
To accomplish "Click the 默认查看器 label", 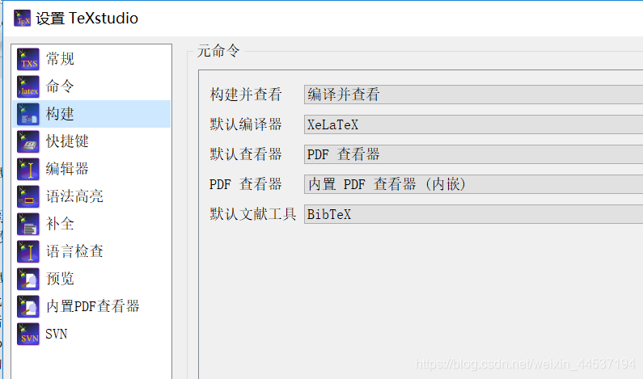I will coord(246,154).
